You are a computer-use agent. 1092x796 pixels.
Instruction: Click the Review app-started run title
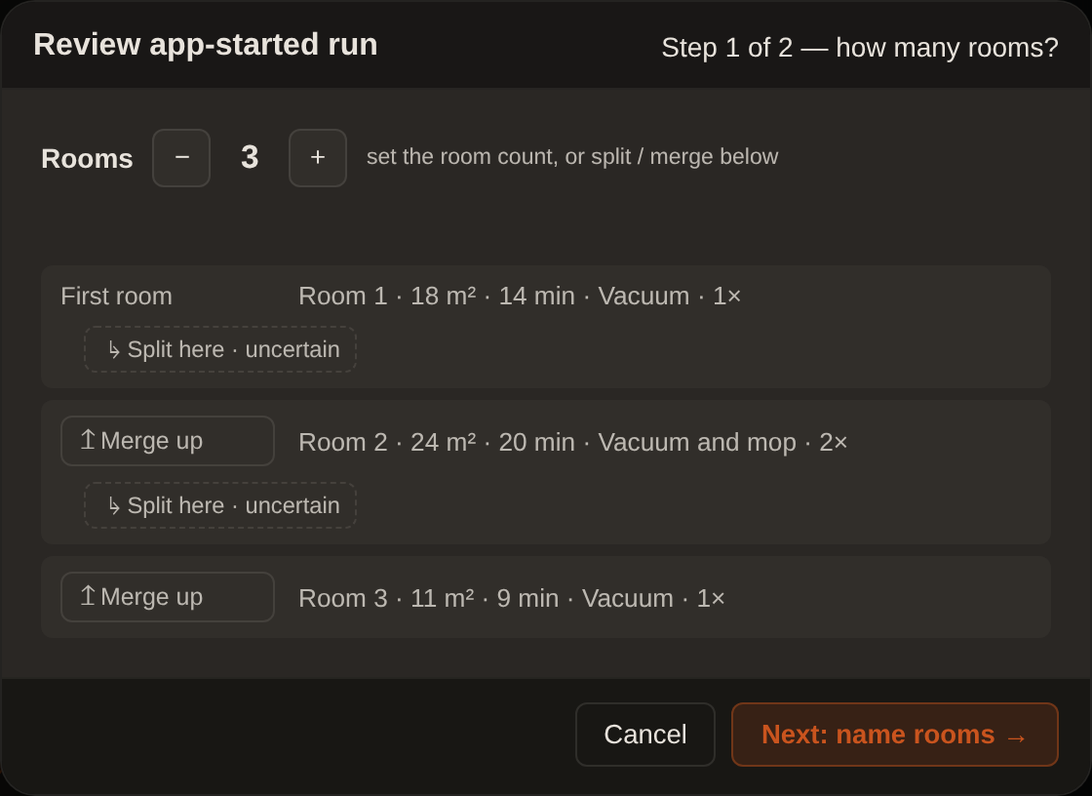click(x=206, y=45)
